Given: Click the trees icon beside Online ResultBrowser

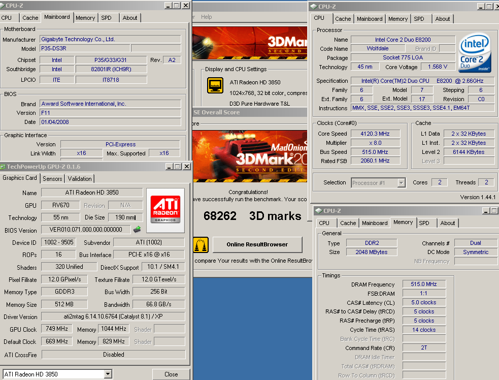Looking at the screenshot, I should (x=201, y=245).
